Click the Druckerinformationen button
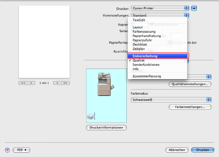219x157 pixels. coord(106,128)
